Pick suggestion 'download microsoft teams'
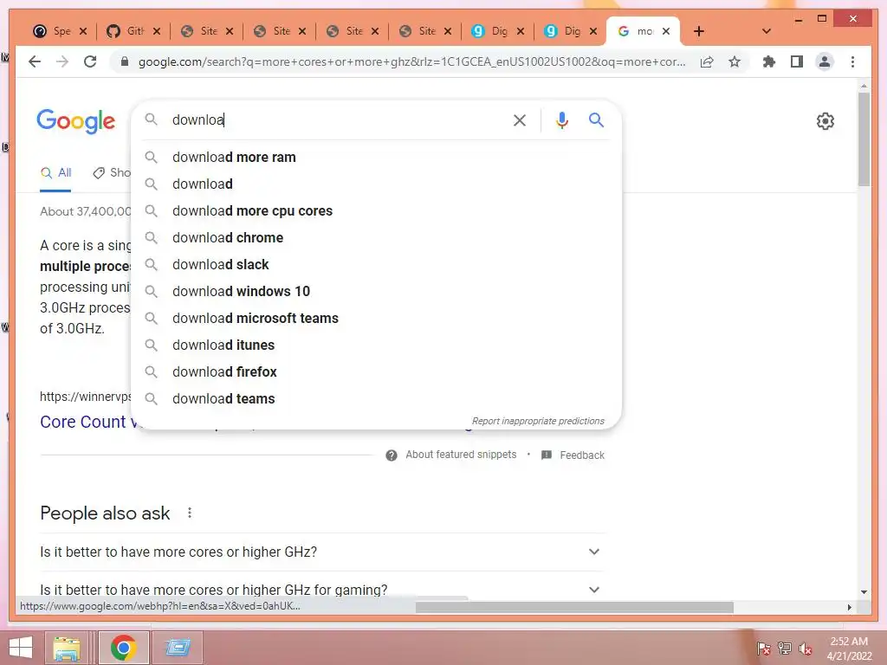887x665 pixels. coord(376,319)
